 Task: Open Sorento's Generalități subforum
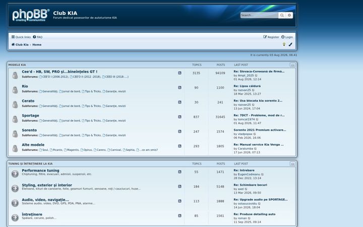click(x=48, y=135)
